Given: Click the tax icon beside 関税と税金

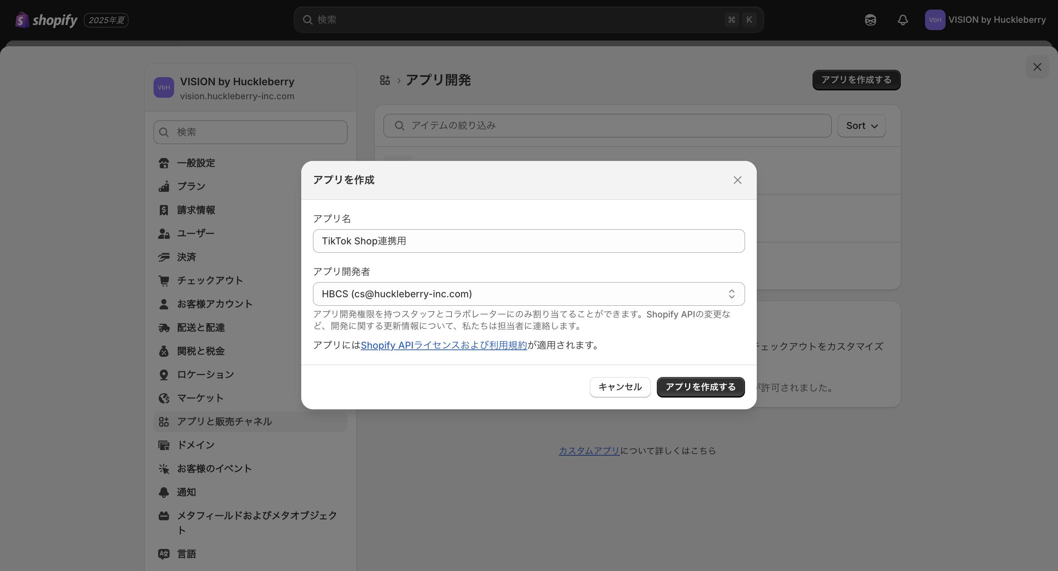Looking at the screenshot, I should click(x=164, y=351).
